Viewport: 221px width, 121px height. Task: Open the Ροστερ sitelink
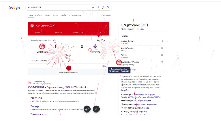click(x=35, y=106)
